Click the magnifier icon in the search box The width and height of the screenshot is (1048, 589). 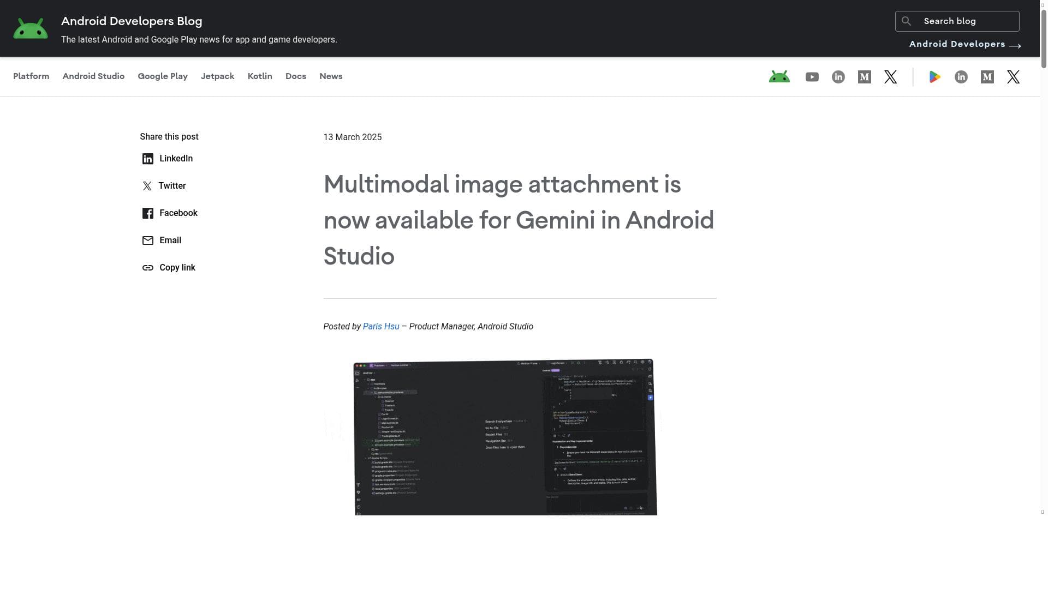click(x=906, y=21)
